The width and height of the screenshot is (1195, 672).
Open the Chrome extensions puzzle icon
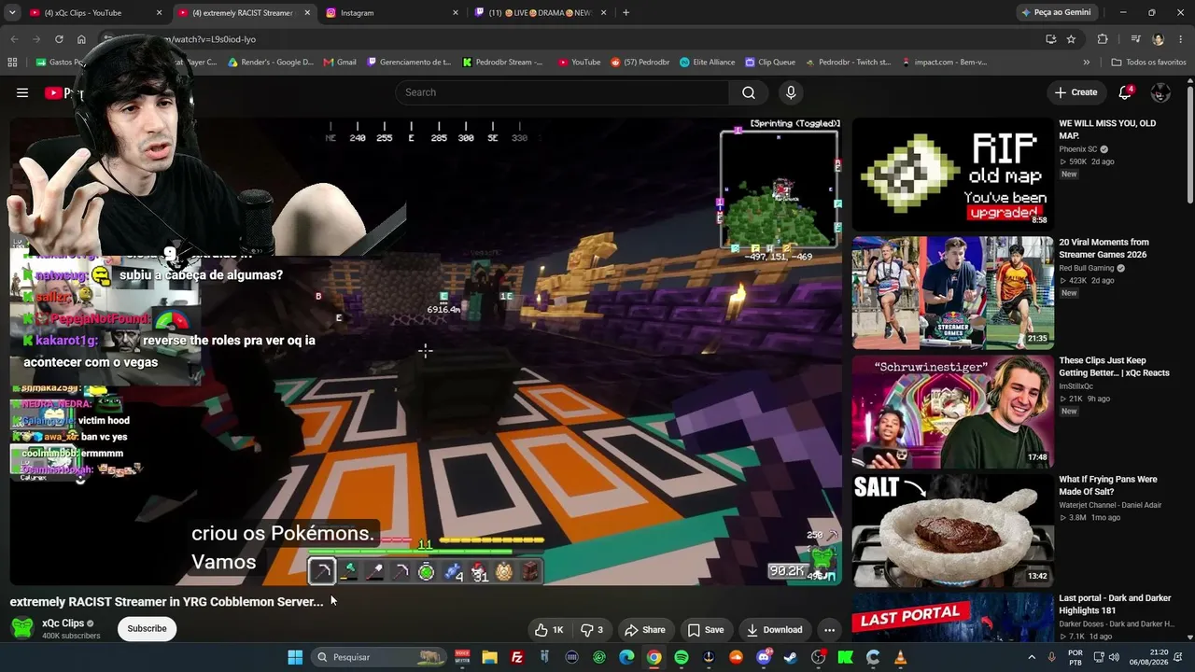1103,39
